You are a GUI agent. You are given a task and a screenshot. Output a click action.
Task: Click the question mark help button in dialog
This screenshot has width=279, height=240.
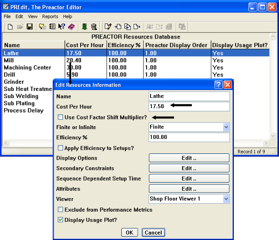(218, 85)
